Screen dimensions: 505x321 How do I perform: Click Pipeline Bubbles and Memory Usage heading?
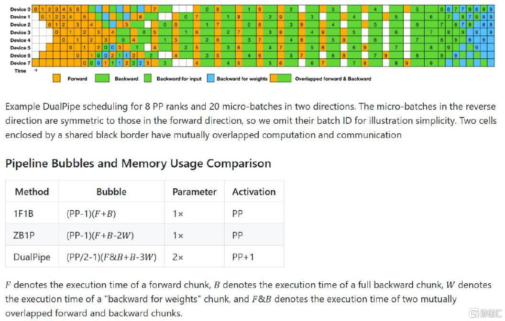pos(138,164)
